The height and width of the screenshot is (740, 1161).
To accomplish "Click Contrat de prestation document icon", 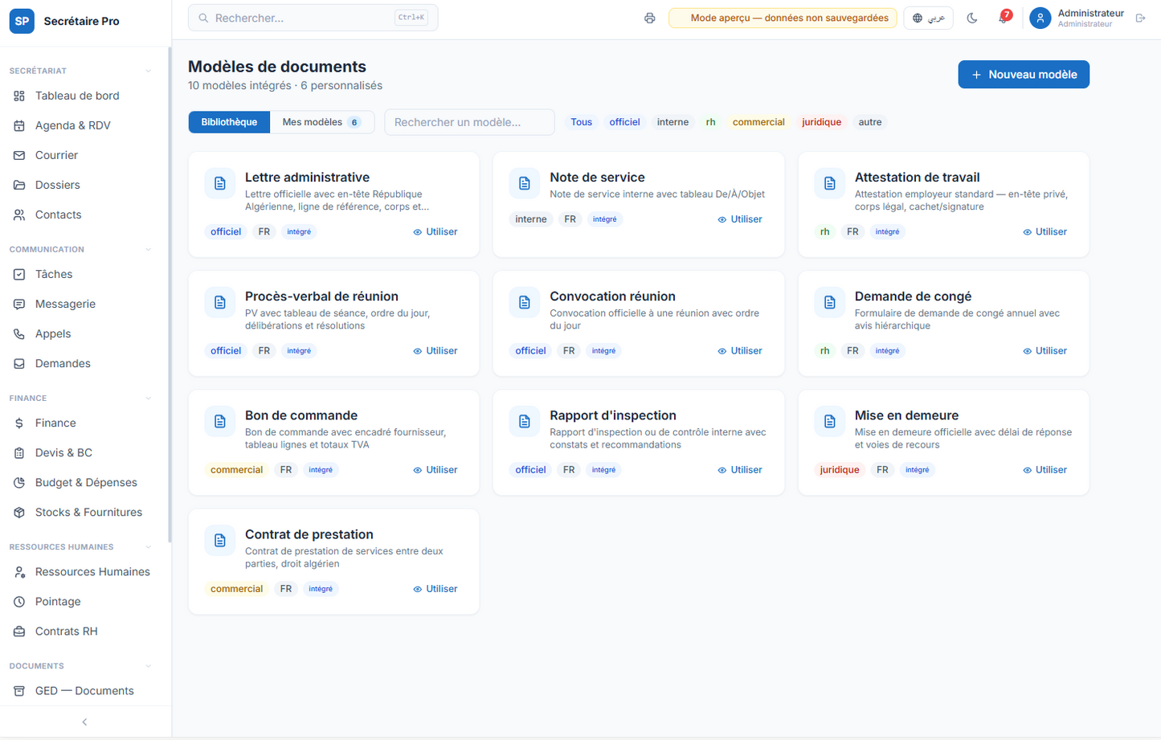I will coord(219,541).
